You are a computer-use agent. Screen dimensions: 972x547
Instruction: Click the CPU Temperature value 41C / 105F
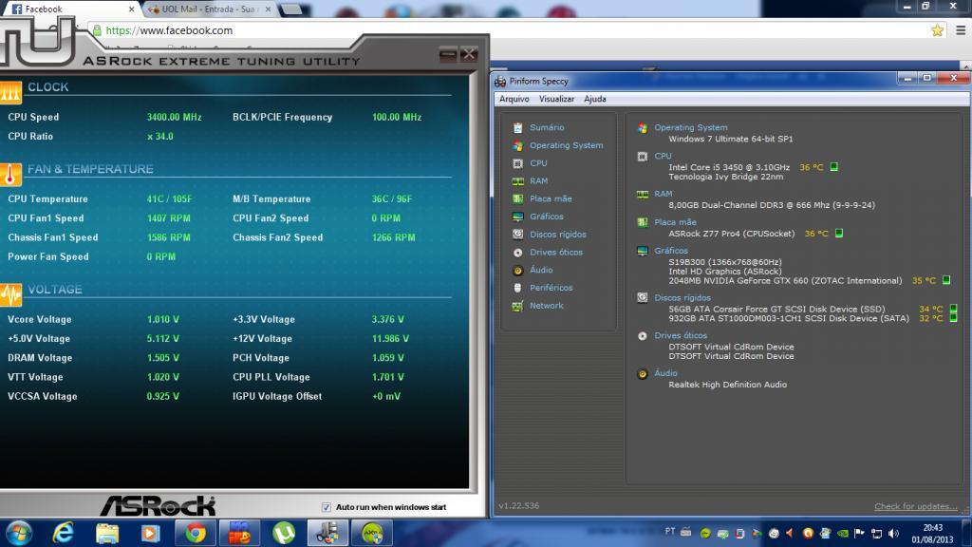(x=169, y=199)
